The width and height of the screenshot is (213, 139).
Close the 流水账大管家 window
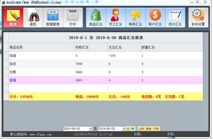tap(205, 2)
